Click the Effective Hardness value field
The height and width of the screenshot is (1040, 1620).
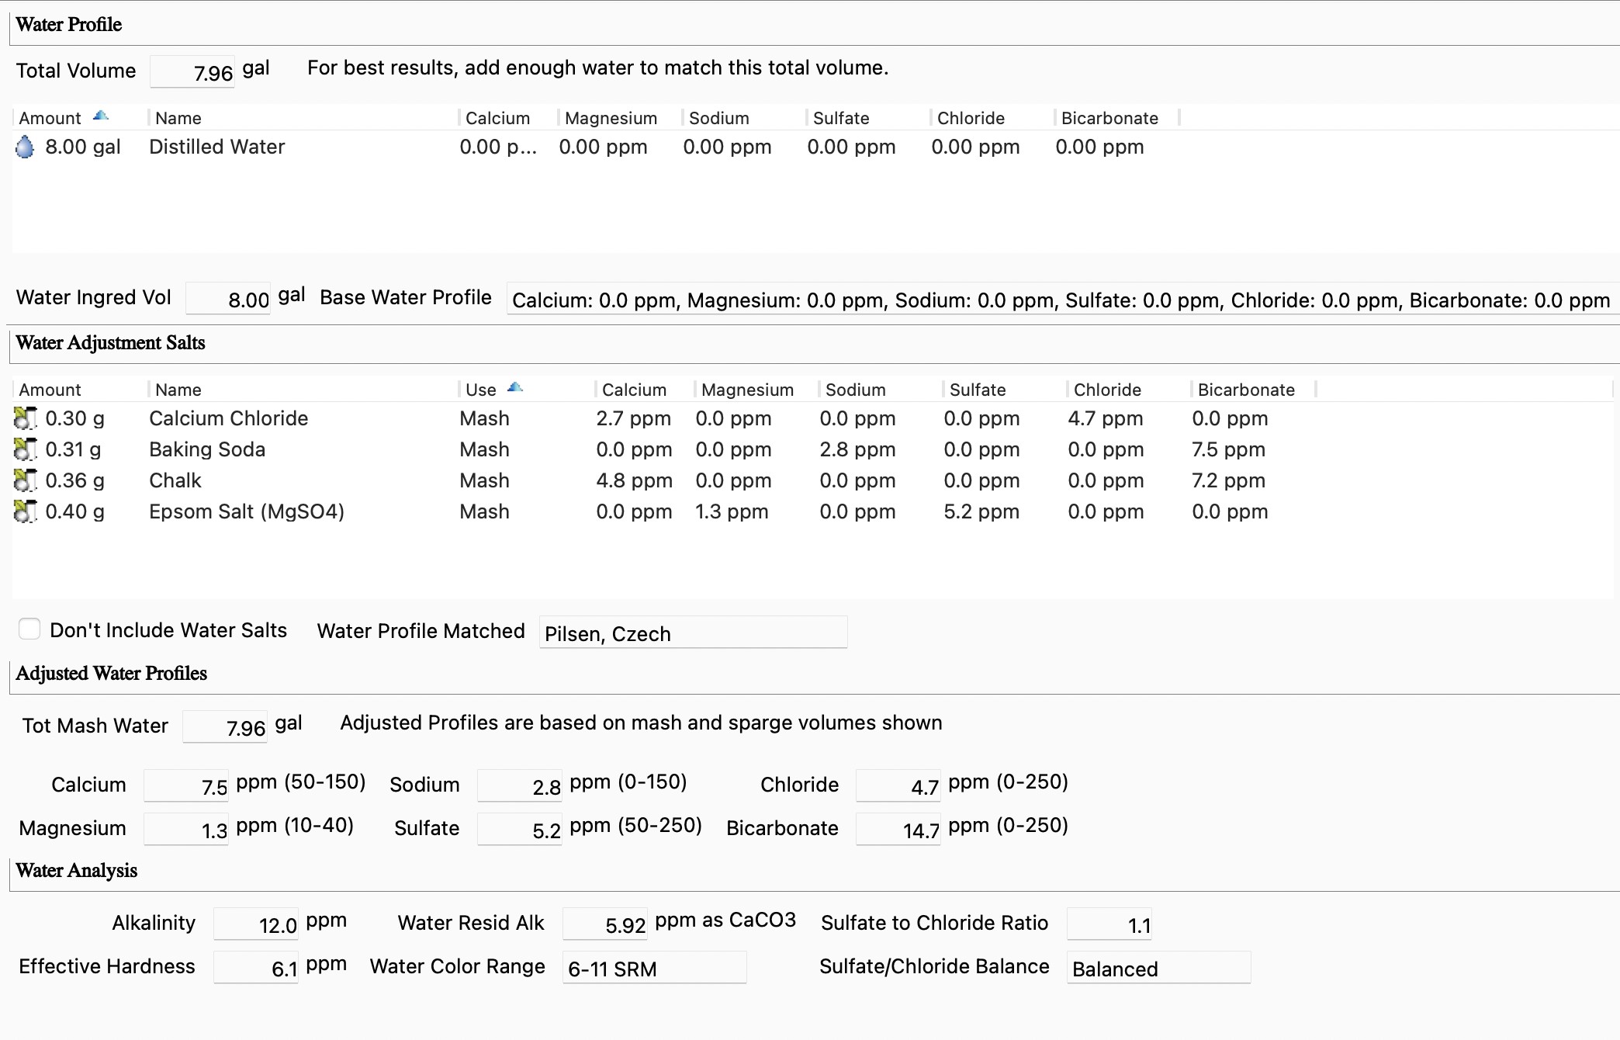click(256, 968)
